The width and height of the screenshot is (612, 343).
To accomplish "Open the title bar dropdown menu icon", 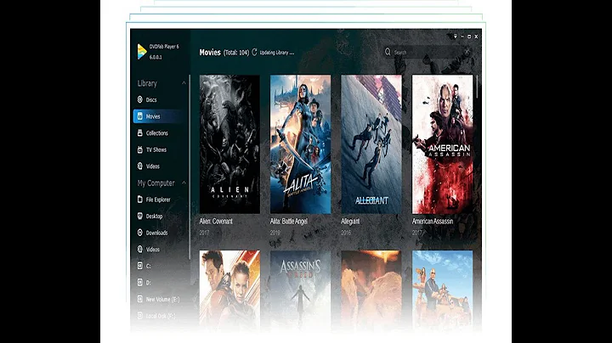I will 455,37.
